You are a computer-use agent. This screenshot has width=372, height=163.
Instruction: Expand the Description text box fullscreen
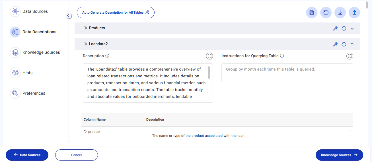[209, 56]
